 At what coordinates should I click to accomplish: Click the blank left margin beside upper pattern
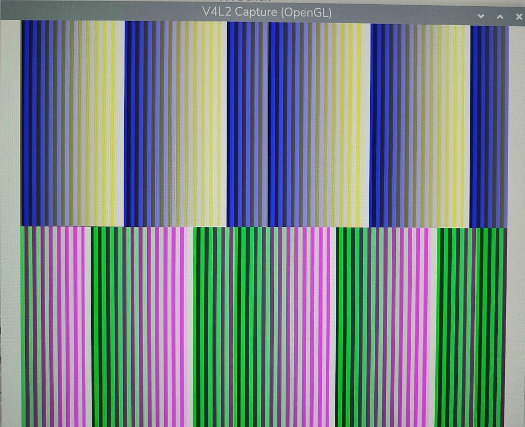tap(11, 123)
